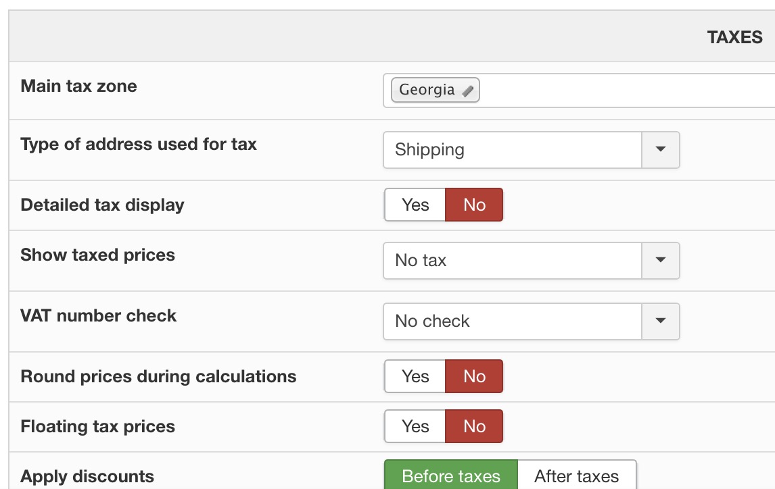Click the No check selection box
Viewport: 775px width, 489px height.
(x=512, y=321)
